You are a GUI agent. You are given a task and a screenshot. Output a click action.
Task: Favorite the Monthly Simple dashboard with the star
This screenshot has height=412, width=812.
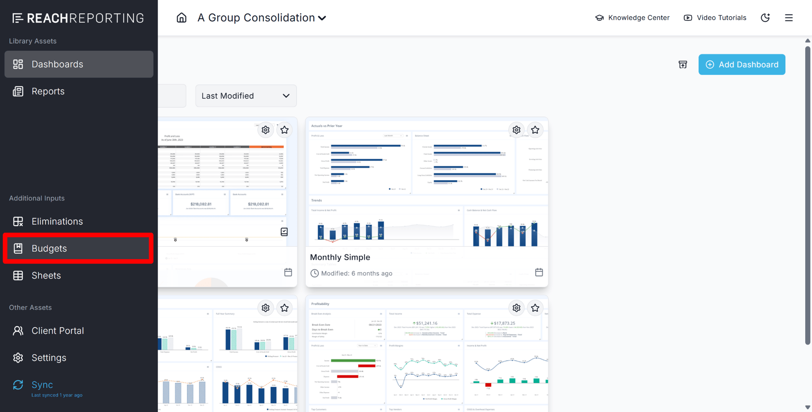point(535,130)
